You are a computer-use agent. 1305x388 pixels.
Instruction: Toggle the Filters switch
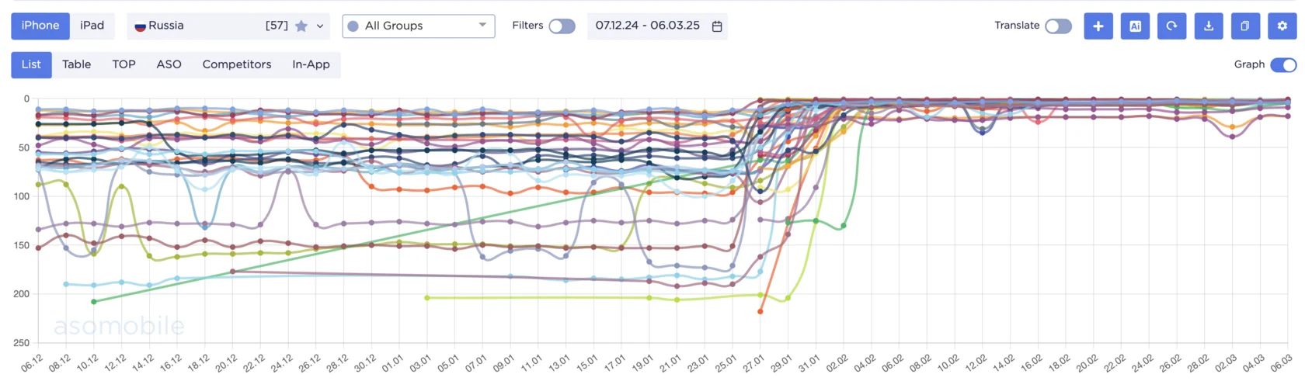tap(562, 26)
